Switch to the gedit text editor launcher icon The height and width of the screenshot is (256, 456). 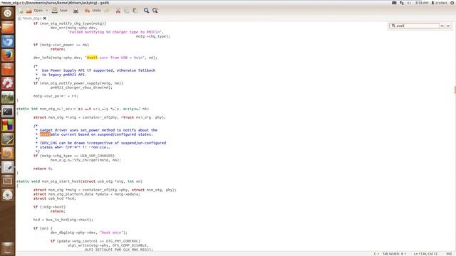pyautogui.click(x=8, y=168)
